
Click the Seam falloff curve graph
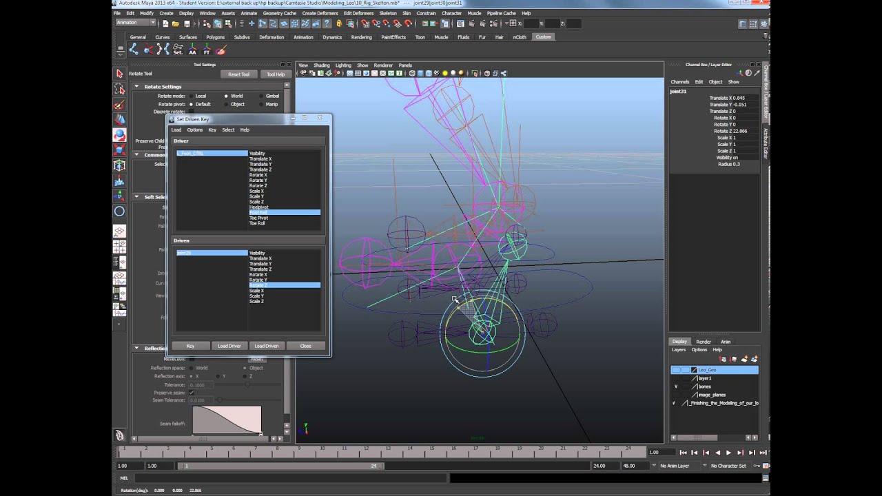point(227,420)
